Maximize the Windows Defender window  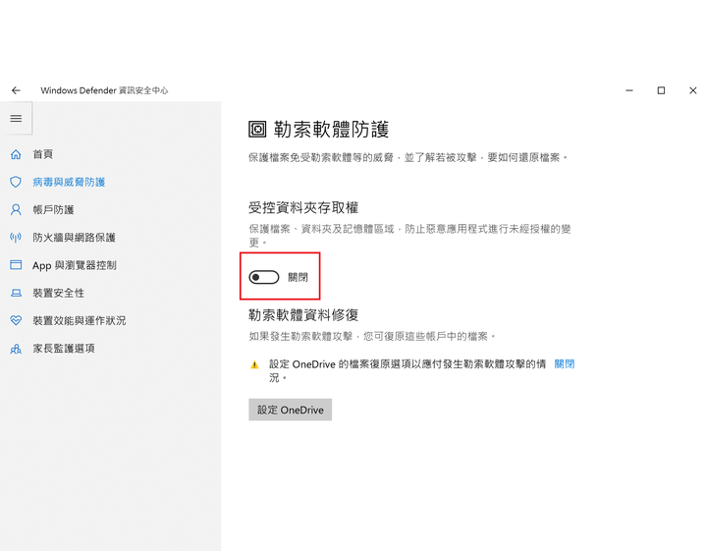coord(661,90)
